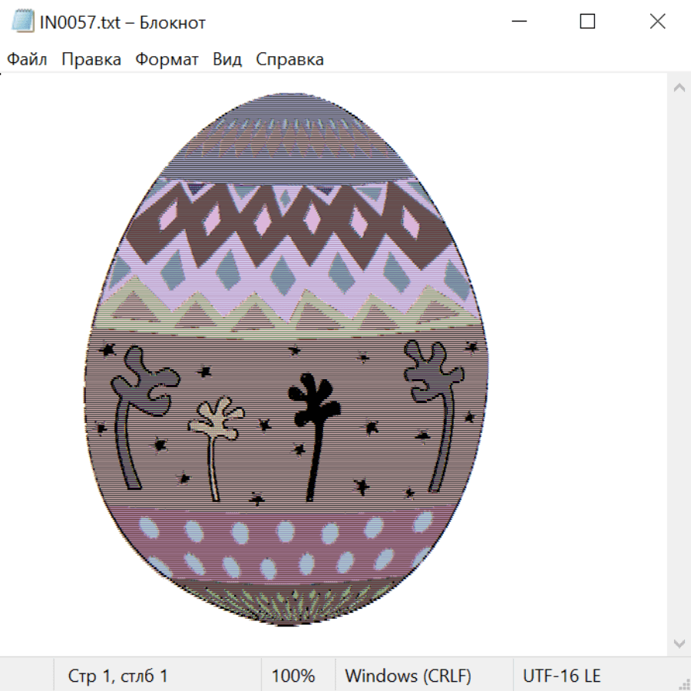Click the Notepad icon in the title bar
Image resolution: width=691 pixels, height=691 pixels.
[22, 21]
